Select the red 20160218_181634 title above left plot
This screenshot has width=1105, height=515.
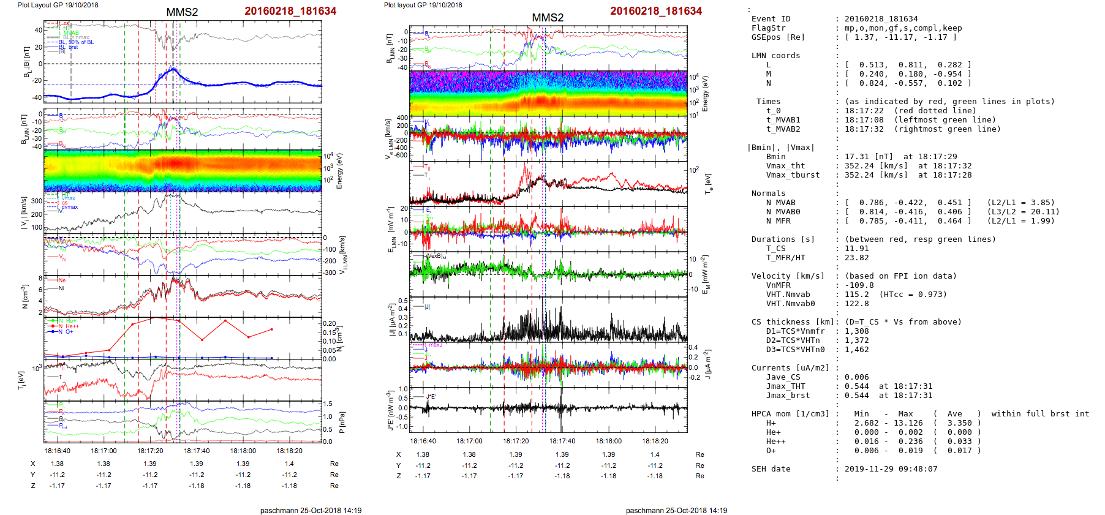click(x=290, y=11)
